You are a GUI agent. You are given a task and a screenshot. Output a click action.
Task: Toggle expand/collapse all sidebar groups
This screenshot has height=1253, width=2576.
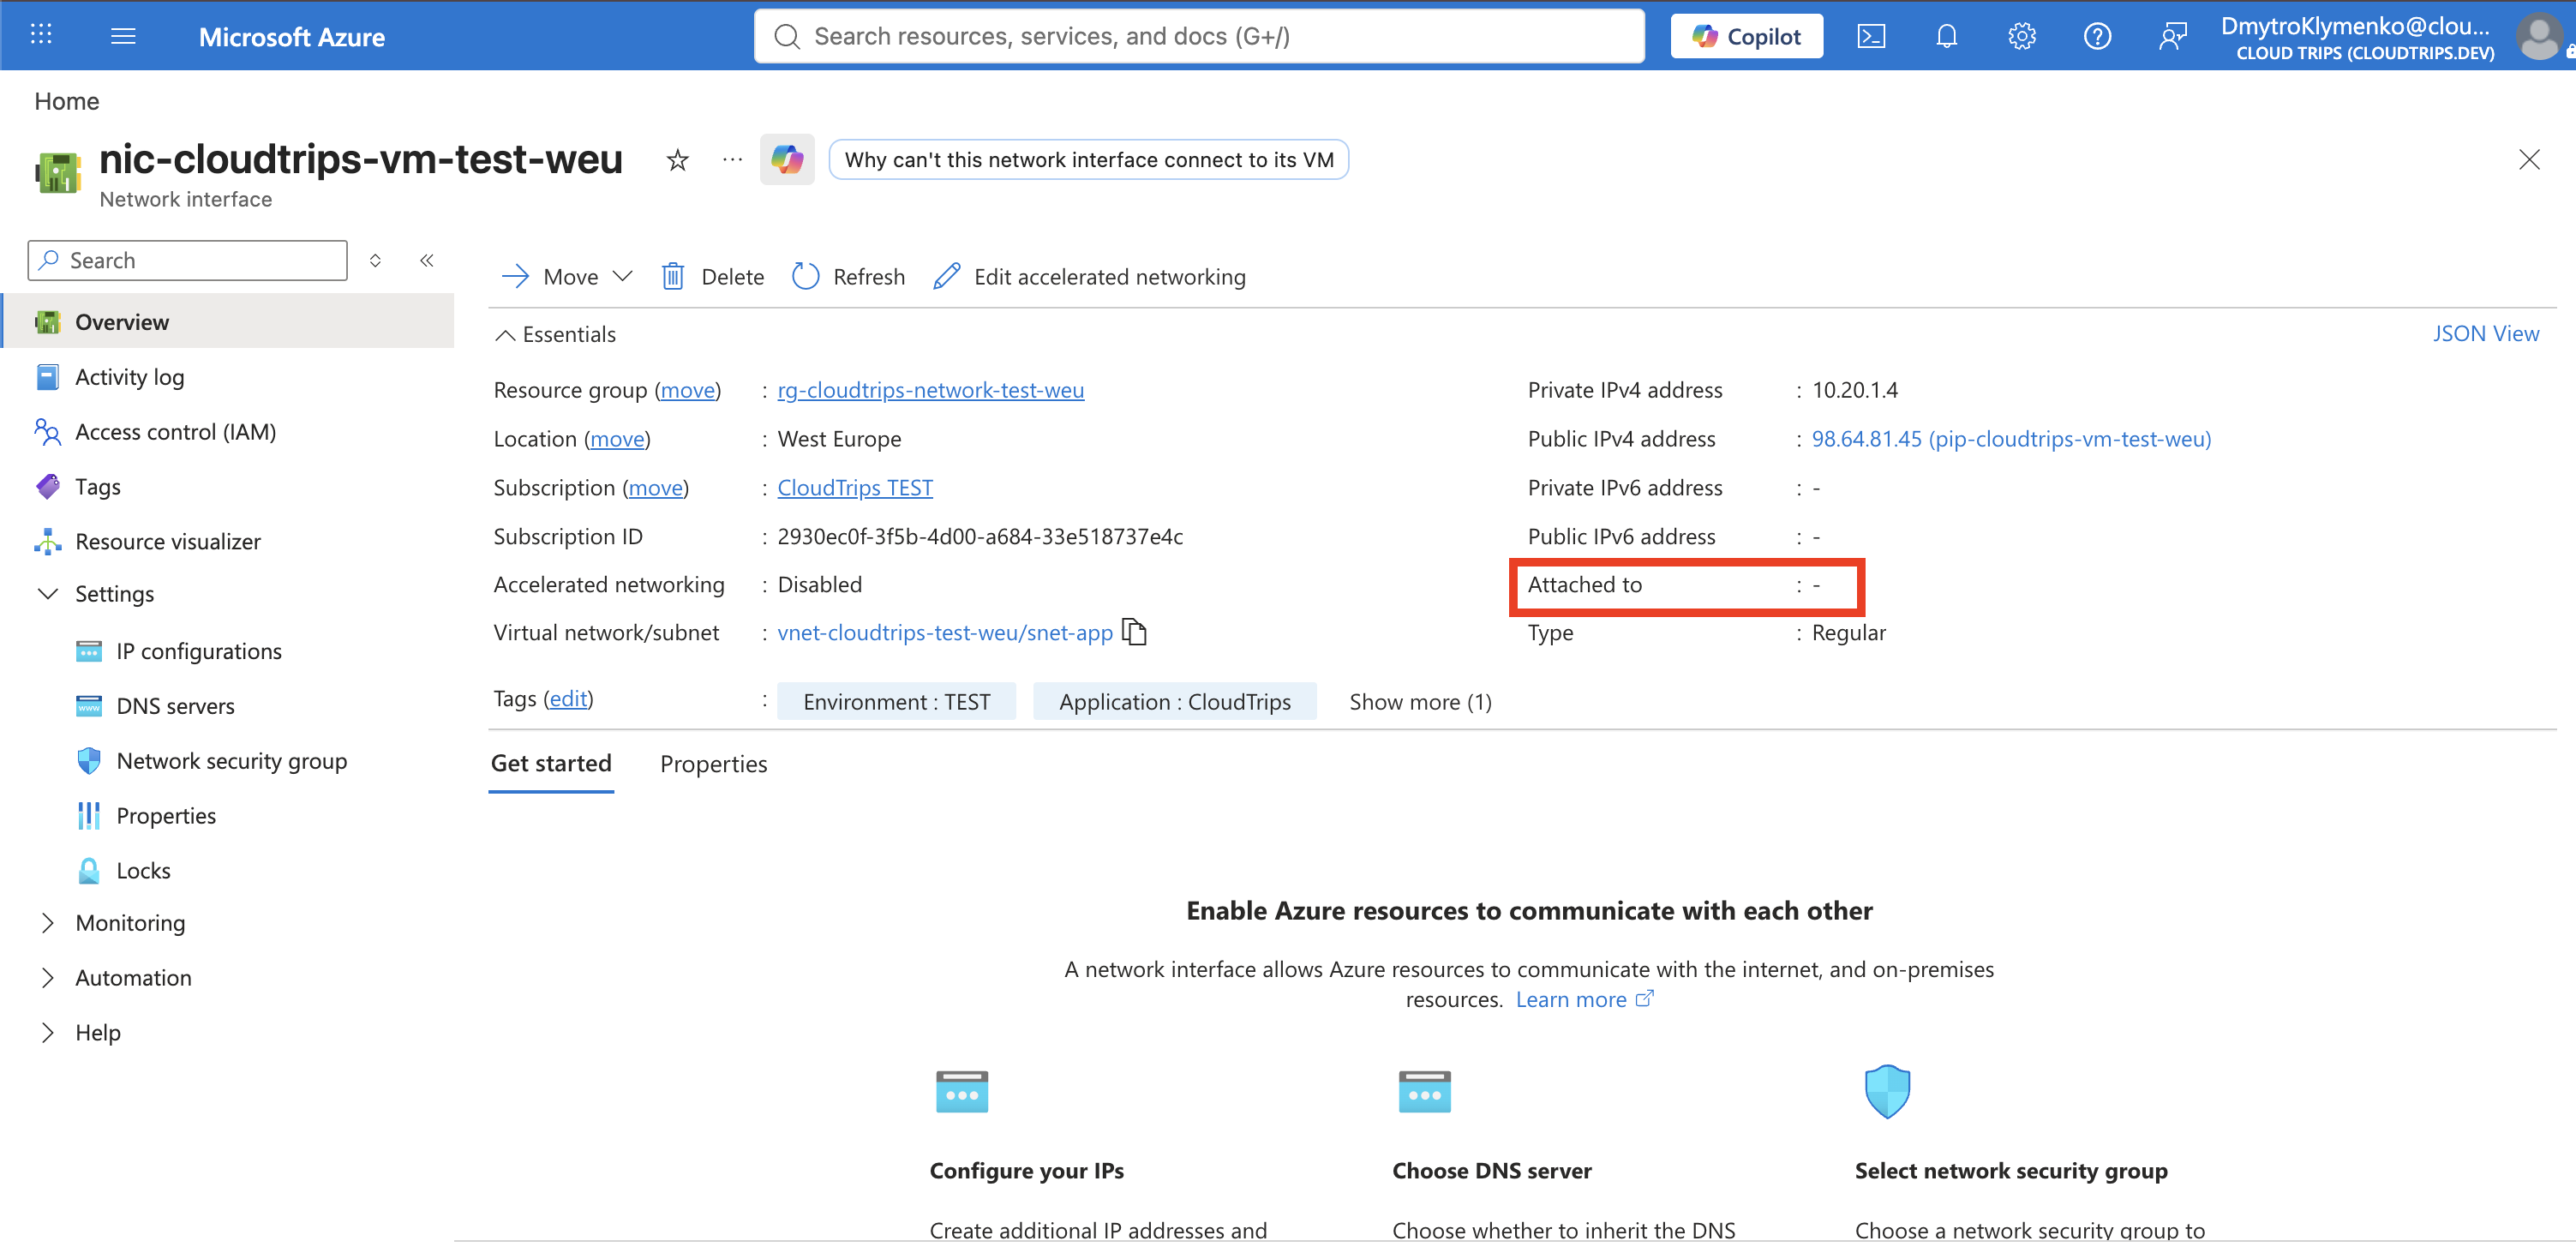375,260
